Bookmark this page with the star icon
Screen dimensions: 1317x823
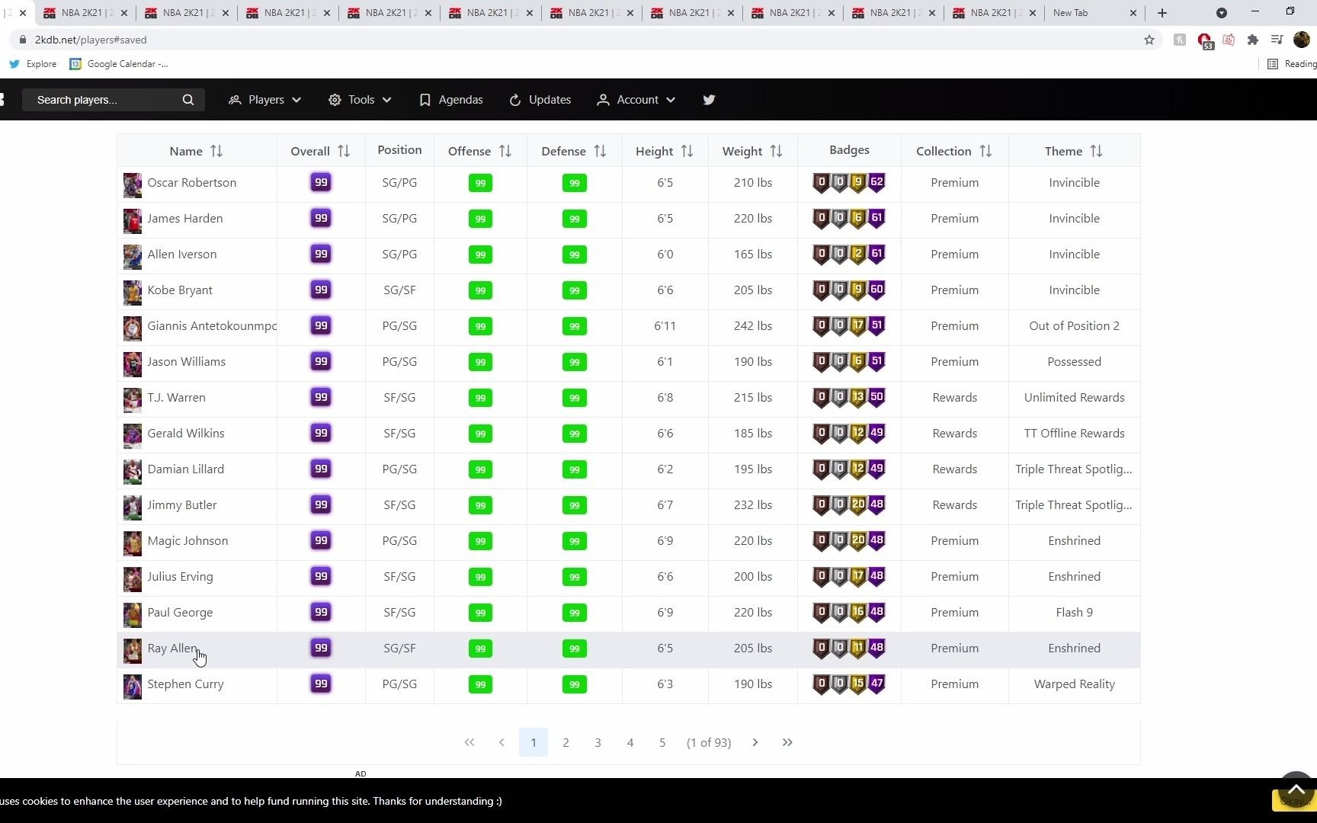point(1149,40)
